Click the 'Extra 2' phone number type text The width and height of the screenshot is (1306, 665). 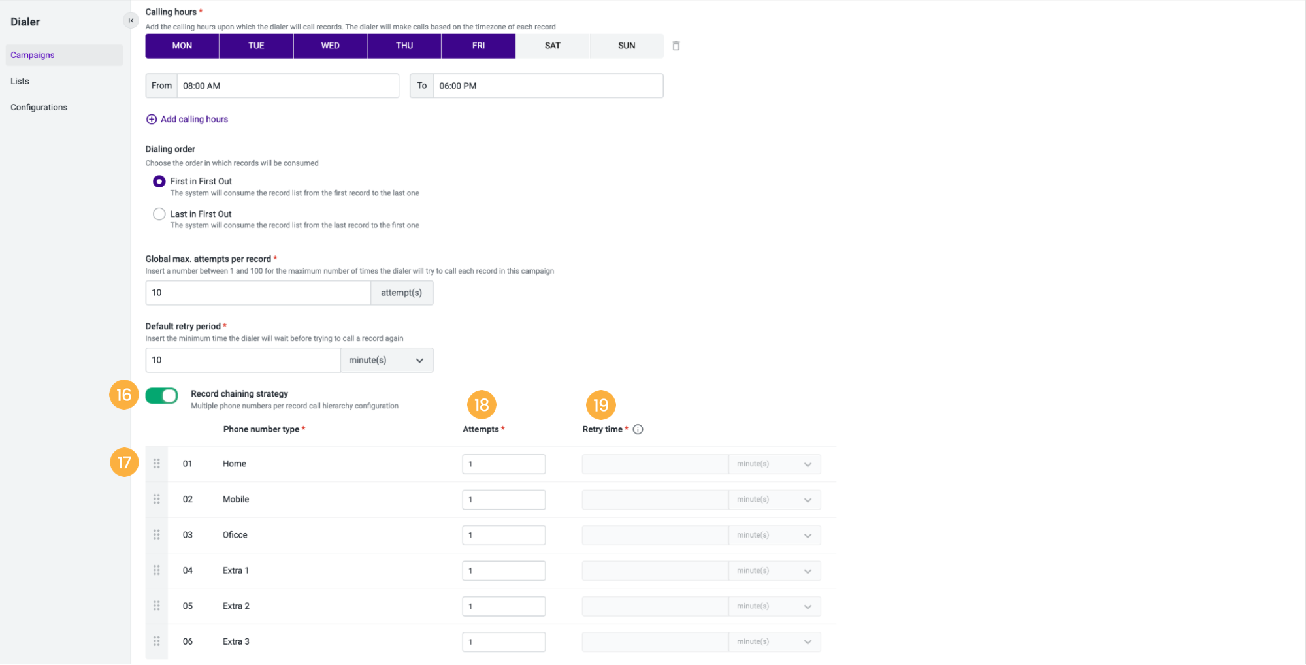(x=236, y=606)
